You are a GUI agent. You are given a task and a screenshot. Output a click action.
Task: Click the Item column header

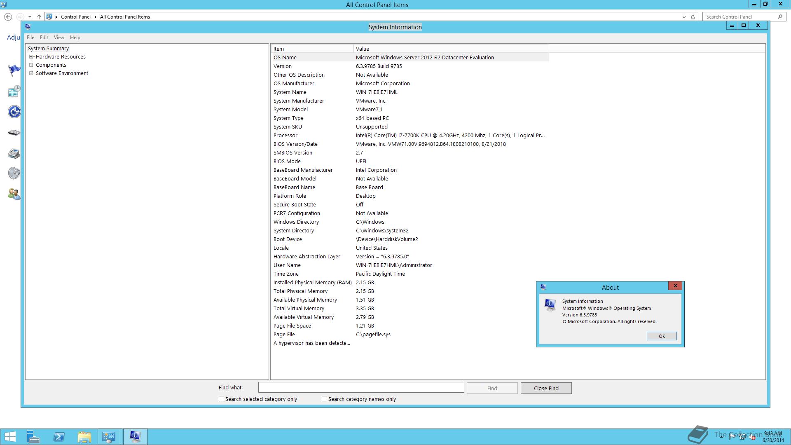point(312,49)
